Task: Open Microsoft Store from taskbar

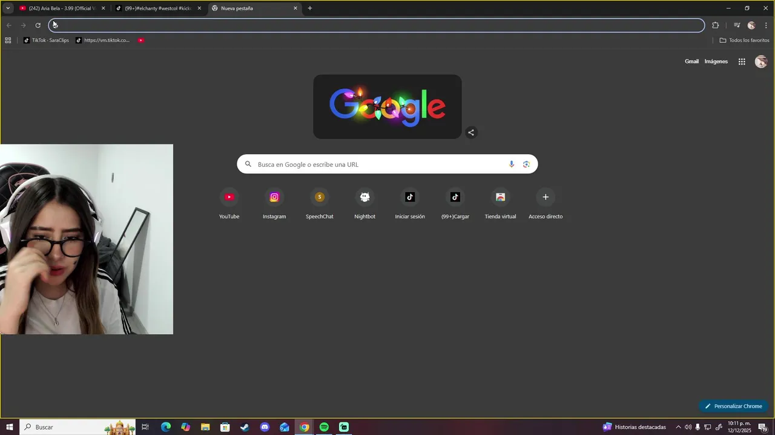Action: (x=225, y=427)
